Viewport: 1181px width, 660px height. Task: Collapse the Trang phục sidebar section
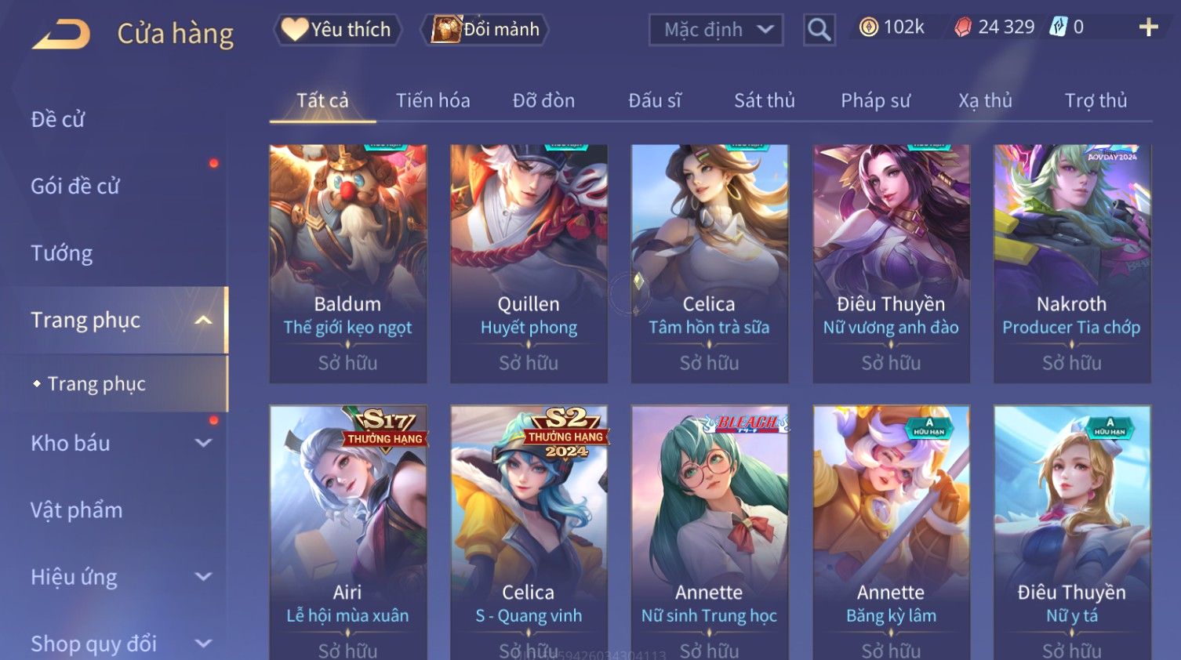point(203,320)
